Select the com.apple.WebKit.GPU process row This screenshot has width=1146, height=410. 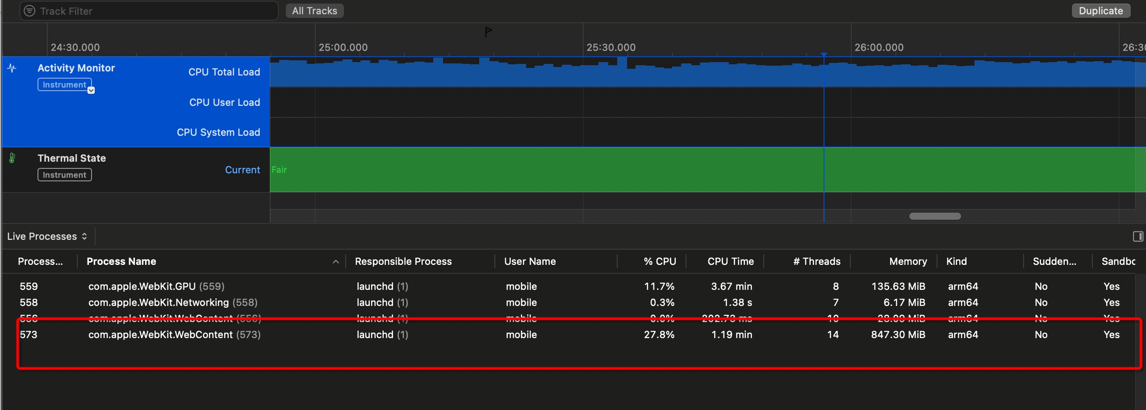[156, 286]
